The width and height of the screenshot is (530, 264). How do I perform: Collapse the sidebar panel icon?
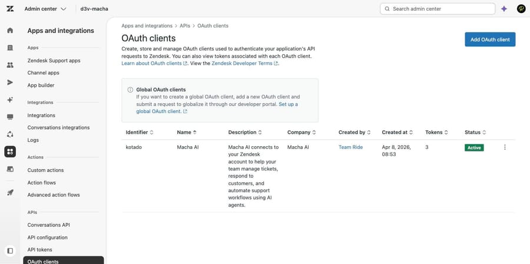(10, 251)
